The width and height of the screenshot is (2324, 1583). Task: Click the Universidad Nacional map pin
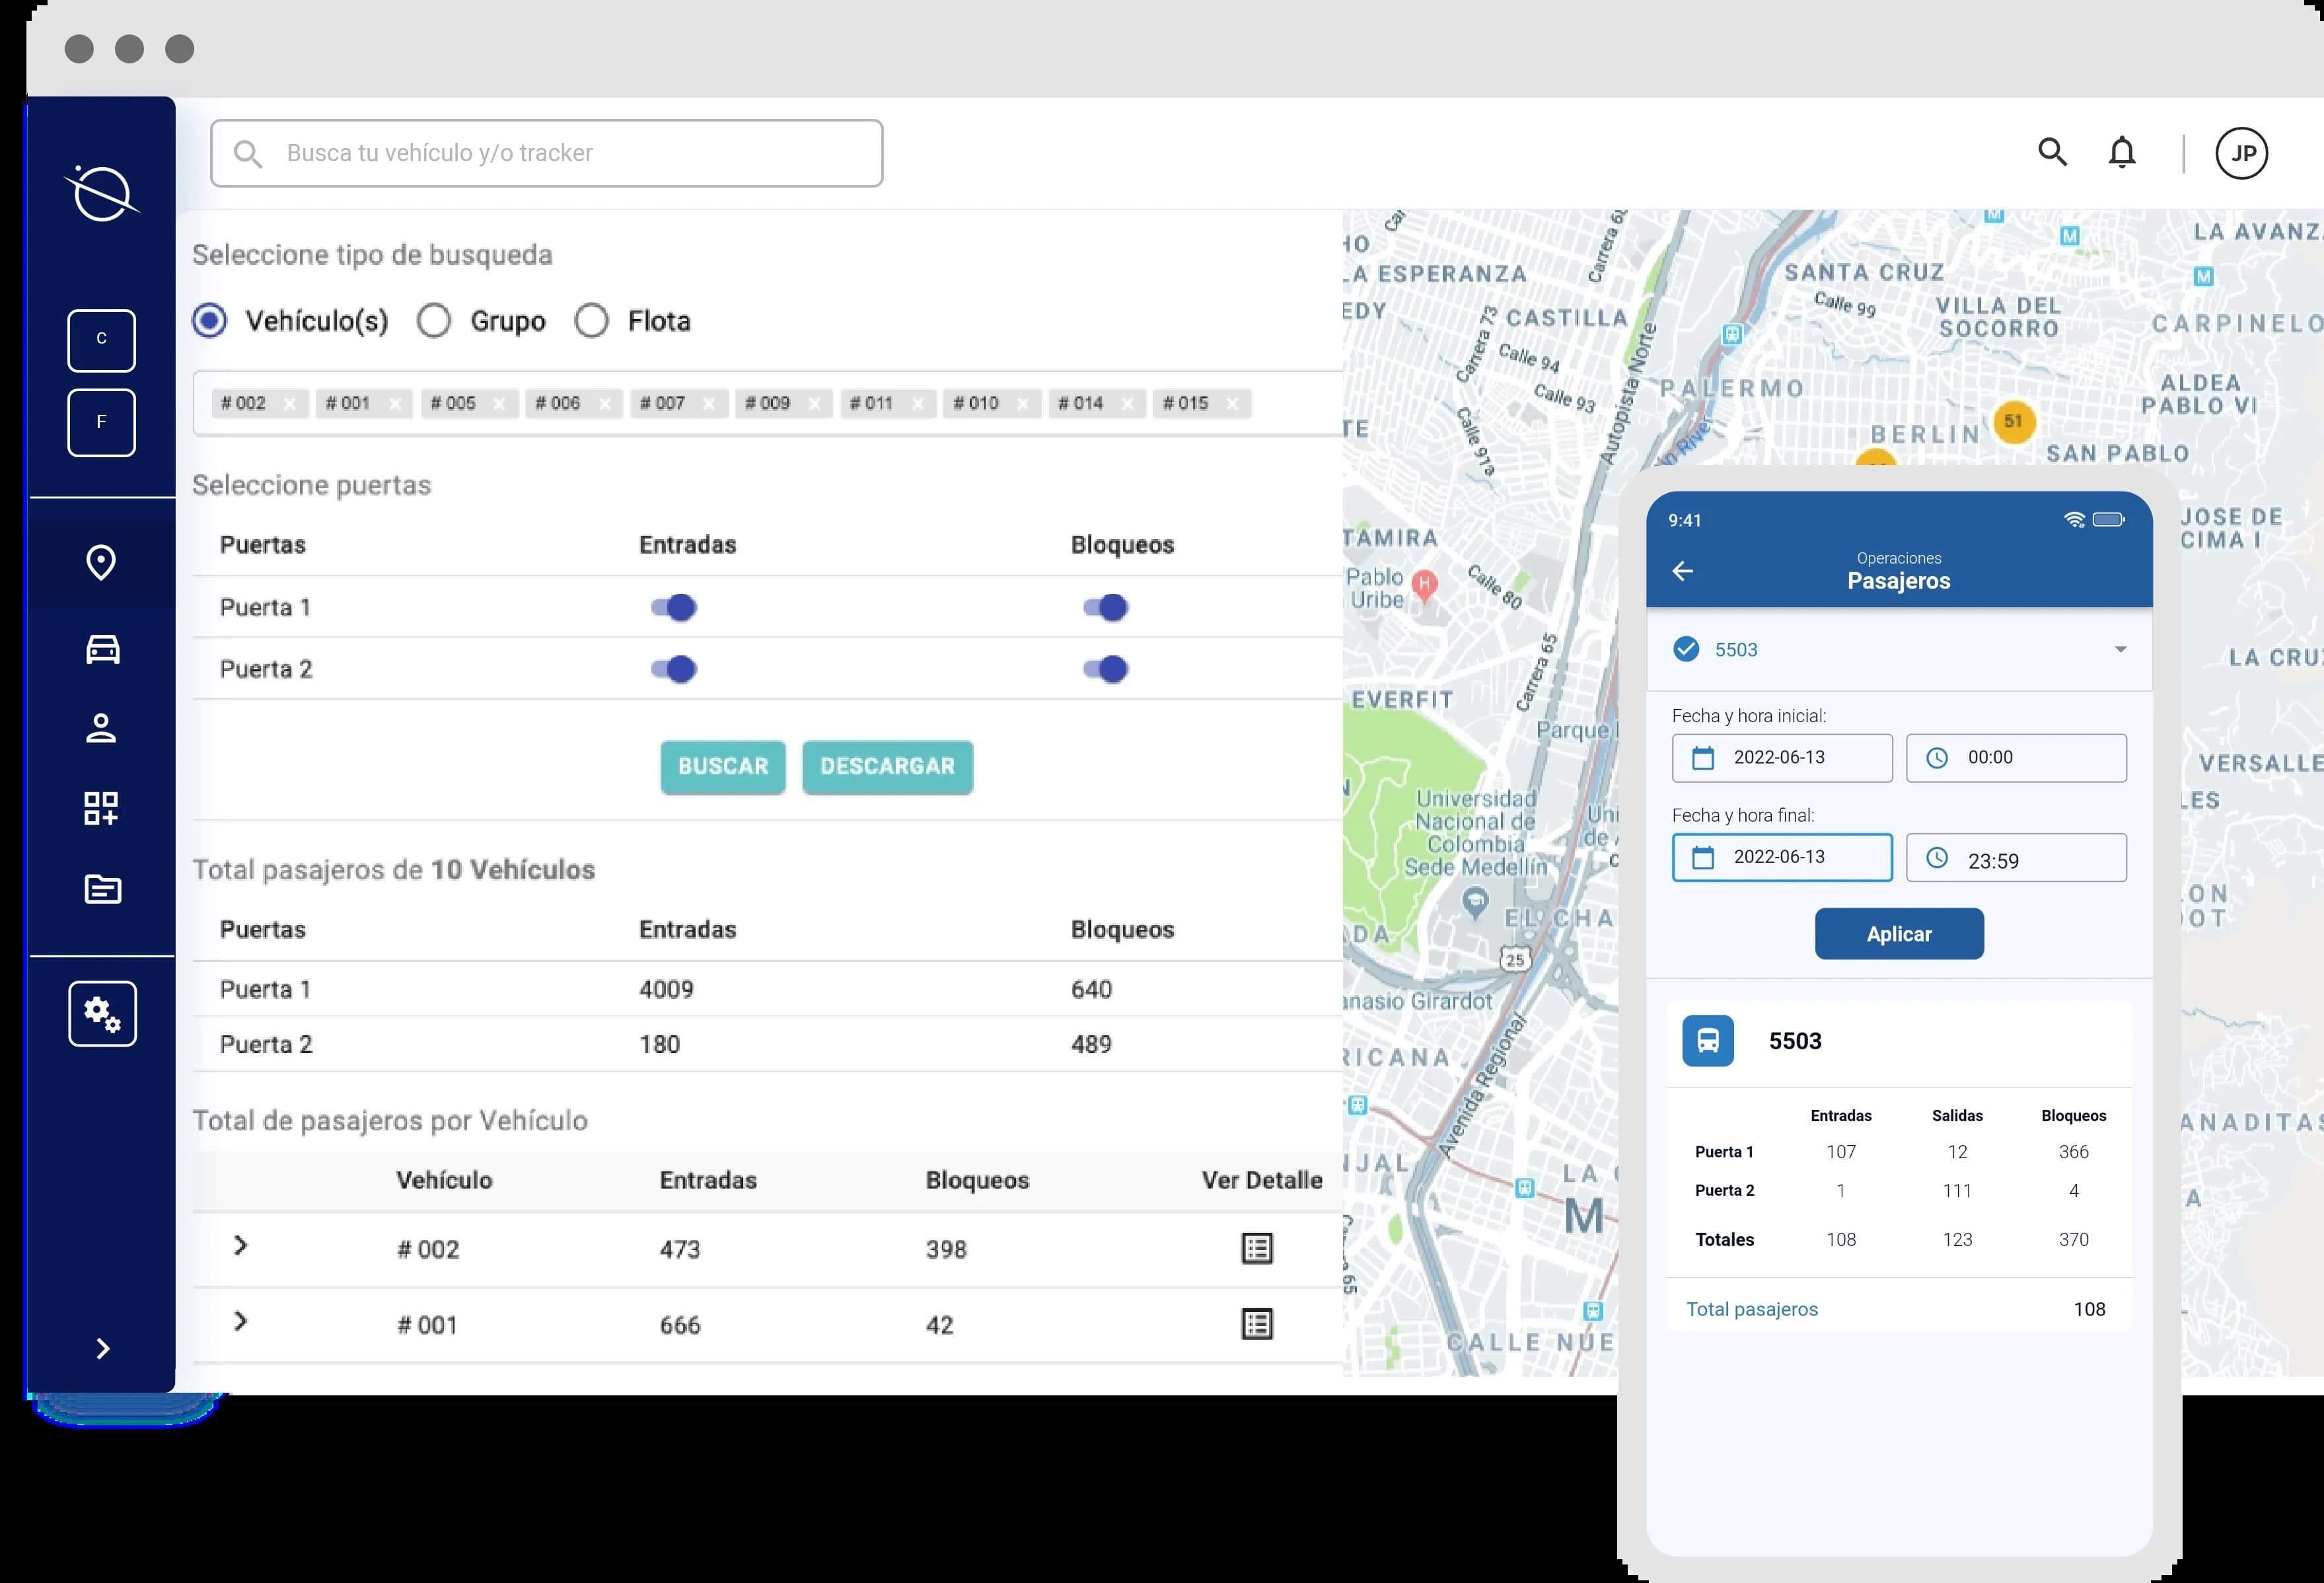1474,903
